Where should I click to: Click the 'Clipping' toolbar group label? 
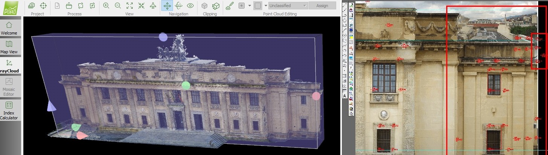tap(210, 14)
